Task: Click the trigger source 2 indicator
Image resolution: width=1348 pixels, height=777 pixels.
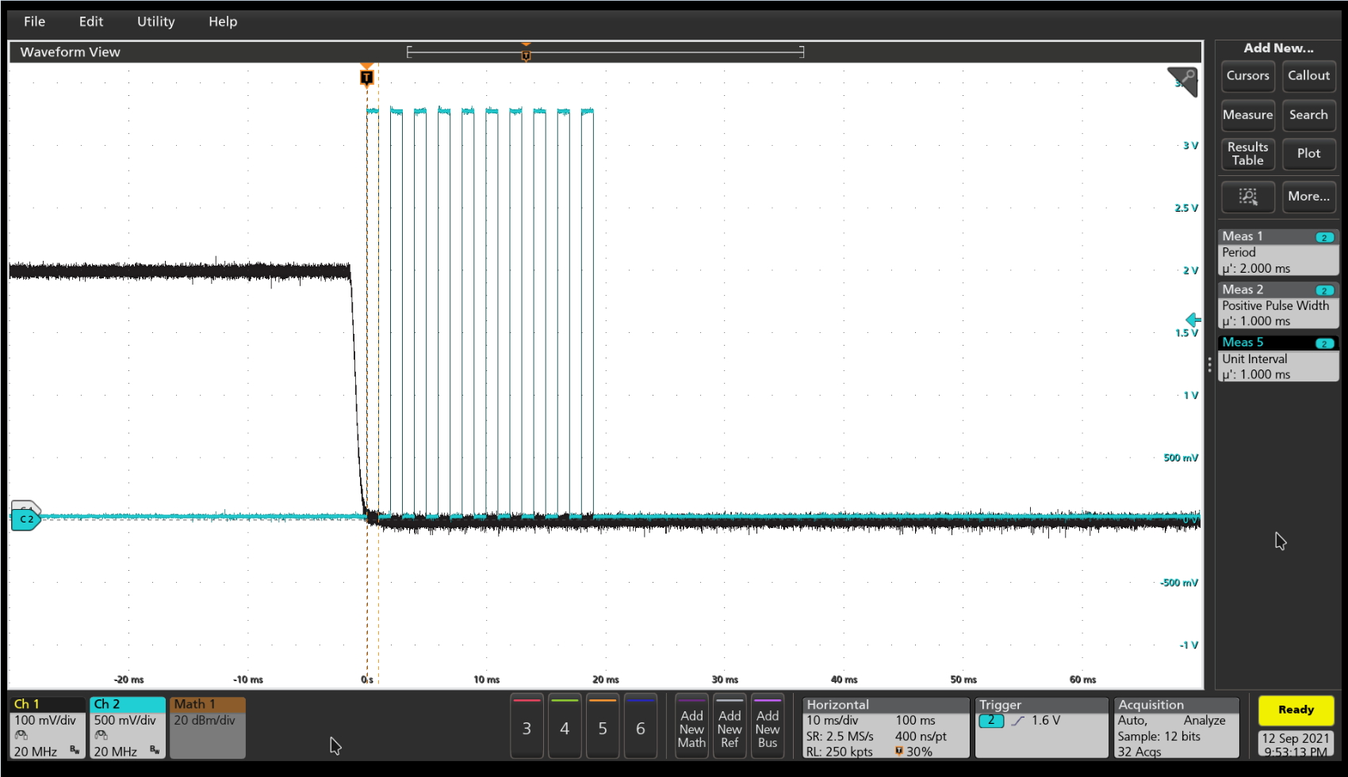Action: point(991,721)
